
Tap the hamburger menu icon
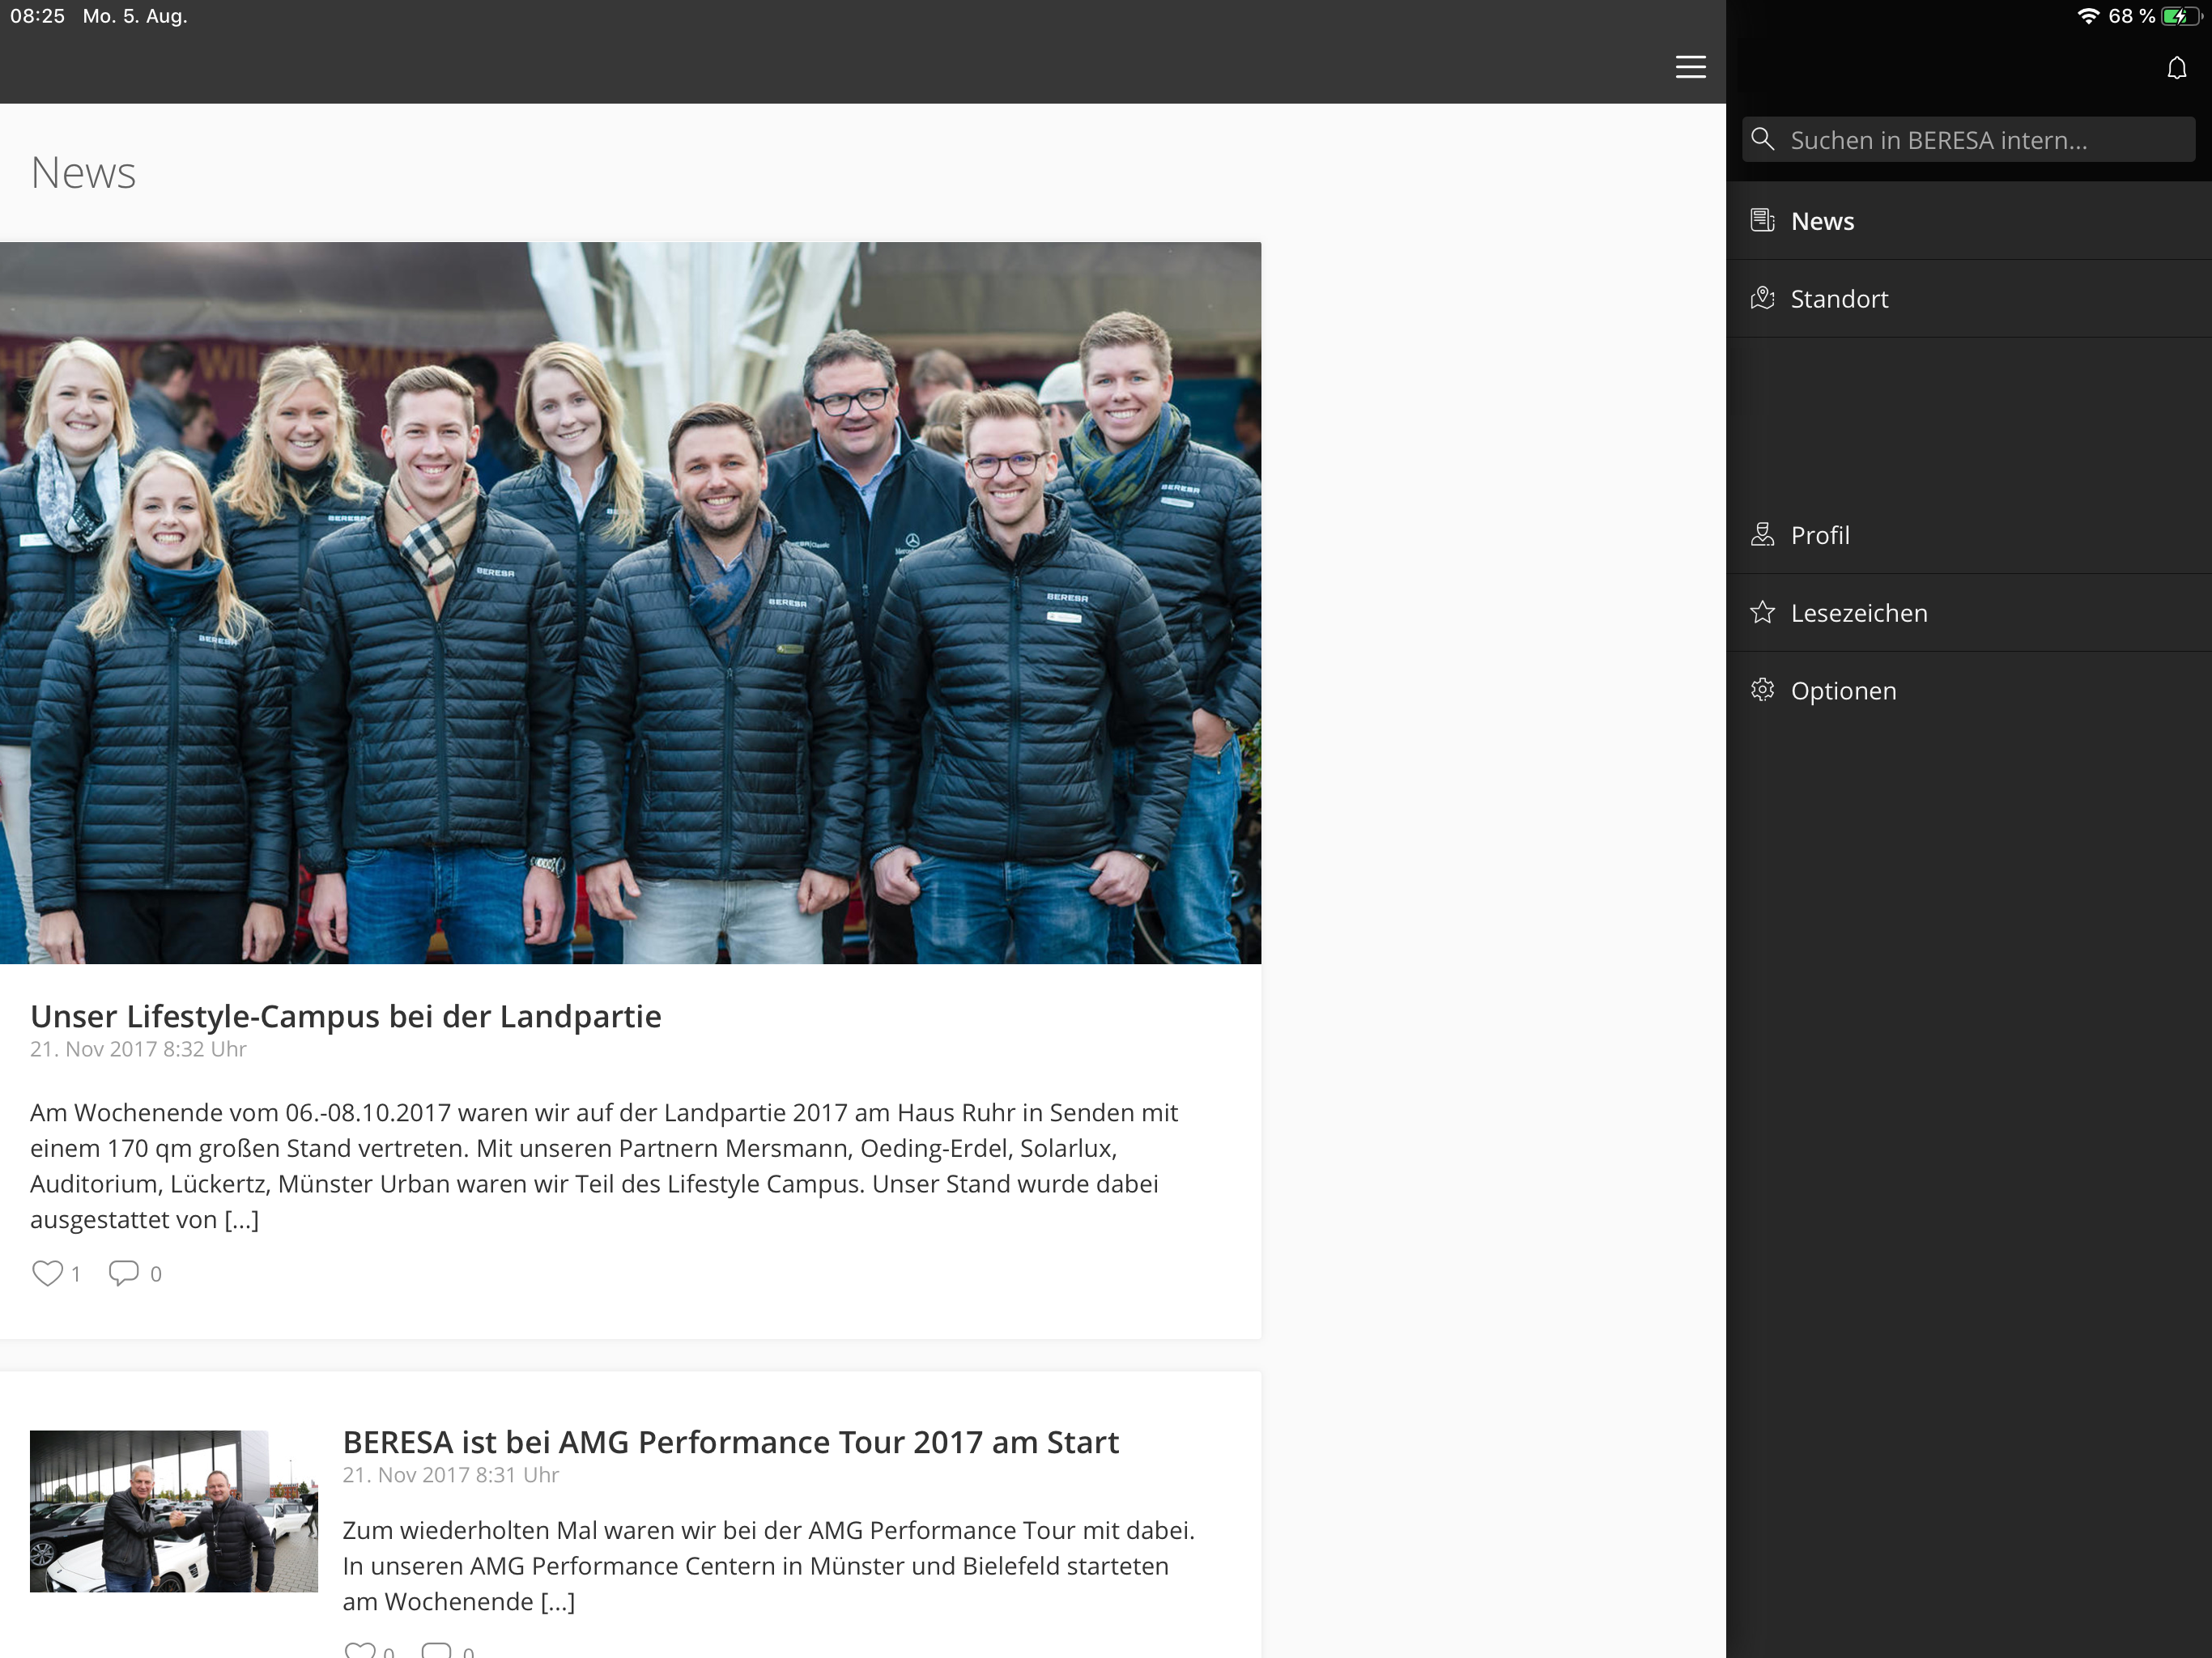coord(1690,67)
